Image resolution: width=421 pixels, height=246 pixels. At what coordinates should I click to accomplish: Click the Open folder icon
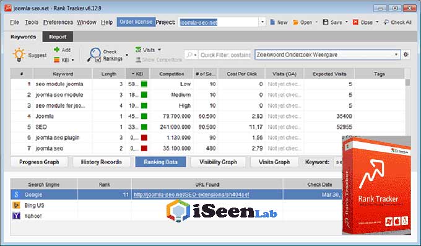[295, 22]
